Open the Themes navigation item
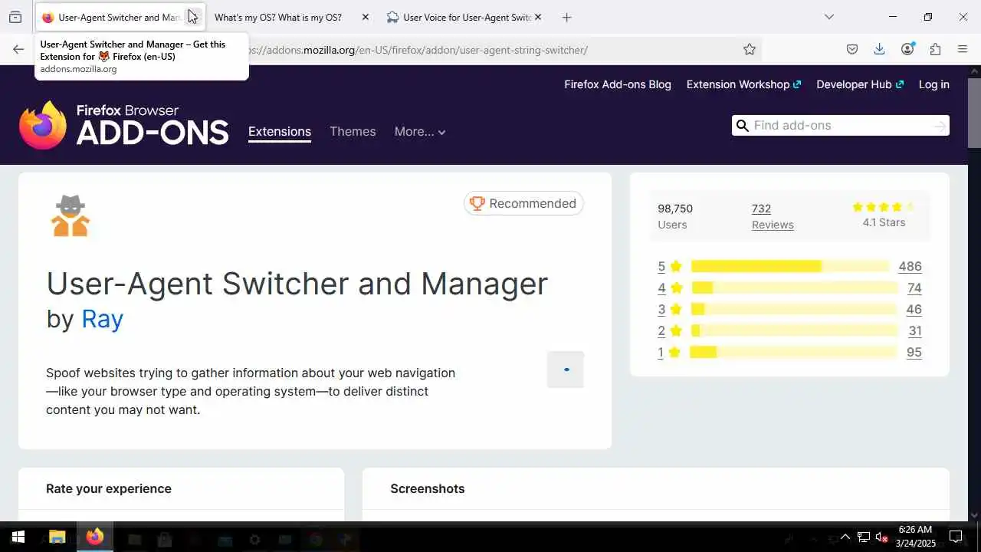The height and width of the screenshot is (552, 981). [x=353, y=132]
